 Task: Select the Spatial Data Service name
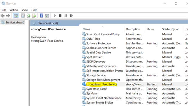pyautogui.click(x=99, y=52)
